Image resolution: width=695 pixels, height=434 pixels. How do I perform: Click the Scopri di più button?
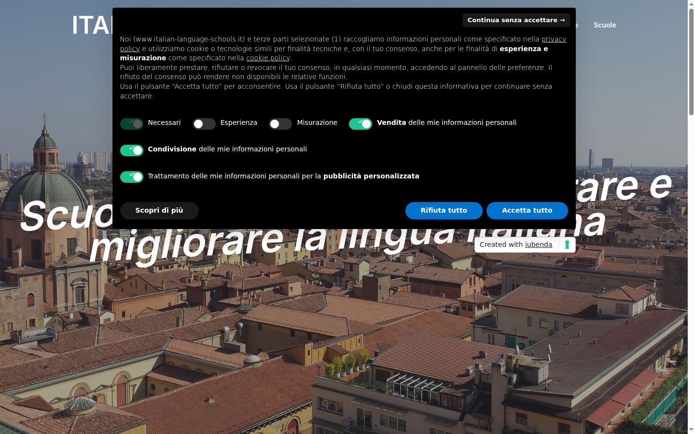pyautogui.click(x=159, y=210)
